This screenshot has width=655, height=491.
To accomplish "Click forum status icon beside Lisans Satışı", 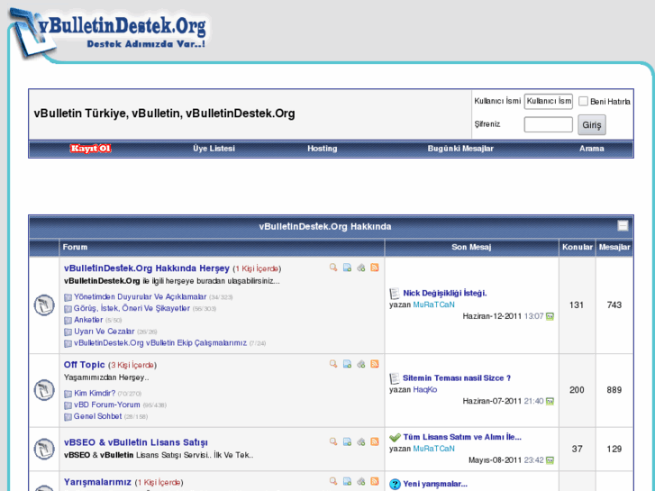I will click(44, 449).
